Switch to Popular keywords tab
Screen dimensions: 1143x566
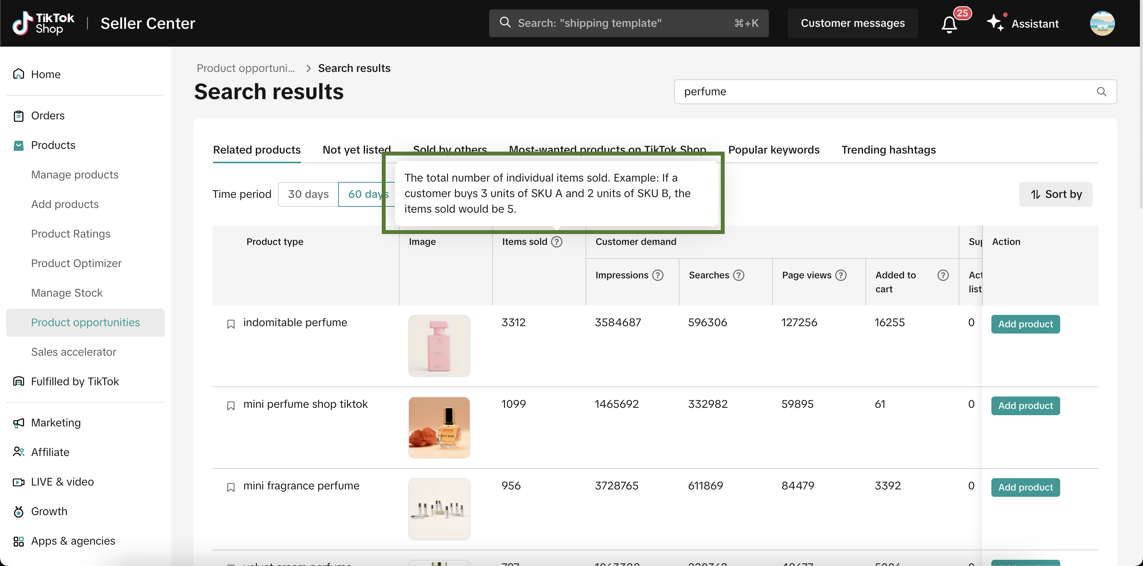click(x=774, y=150)
